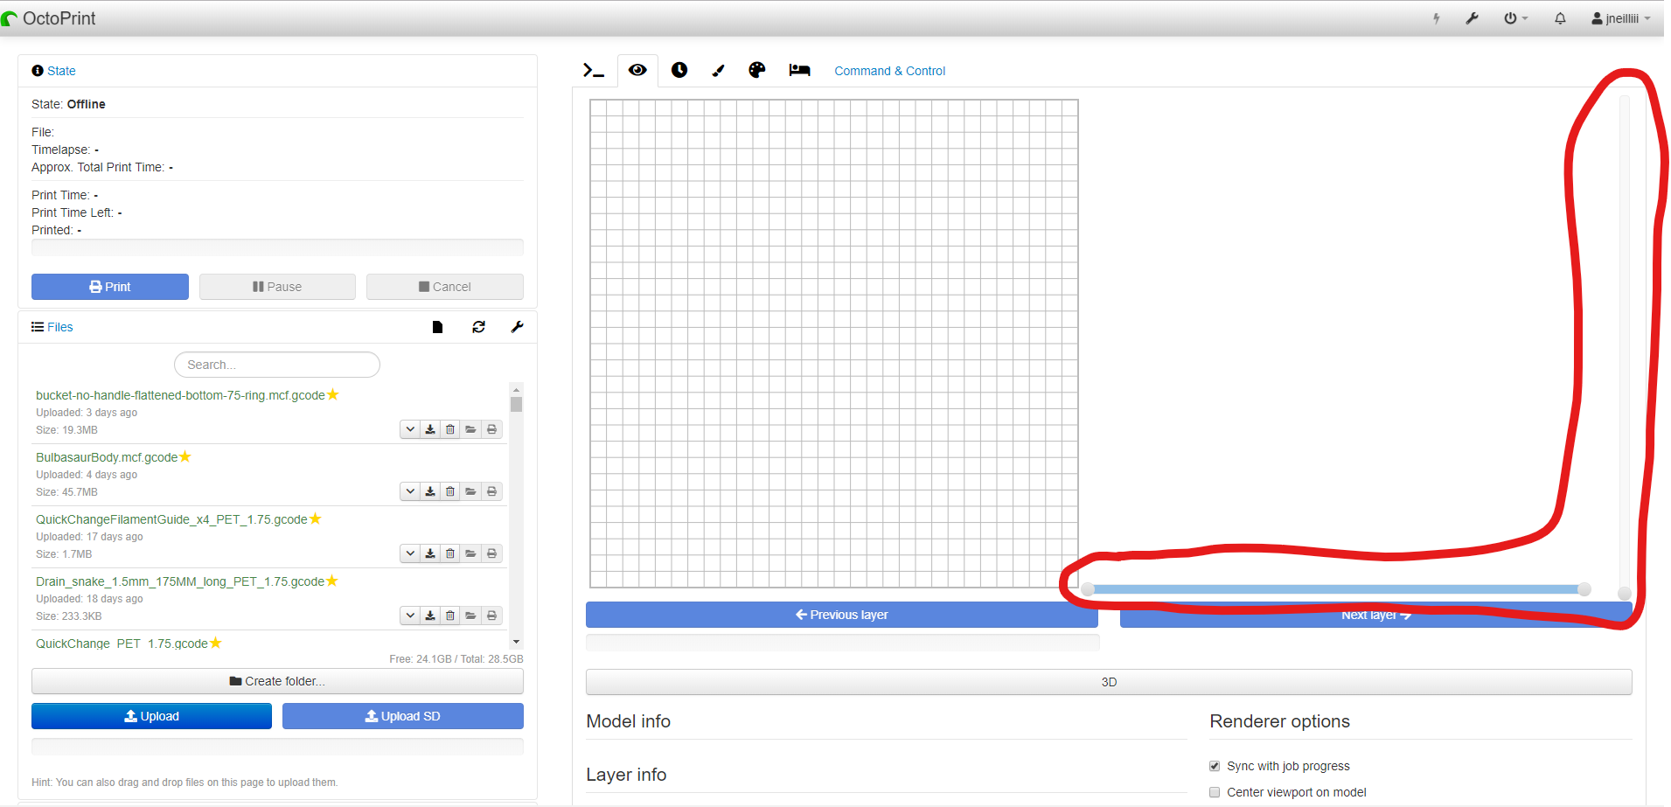Open OctoPrint settings wrench in top bar
This screenshot has height=807, width=1671.
pos(1472,17)
